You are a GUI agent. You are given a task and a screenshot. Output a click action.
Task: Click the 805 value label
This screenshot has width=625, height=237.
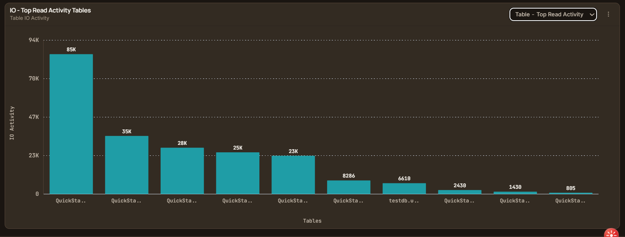(571, 188)
